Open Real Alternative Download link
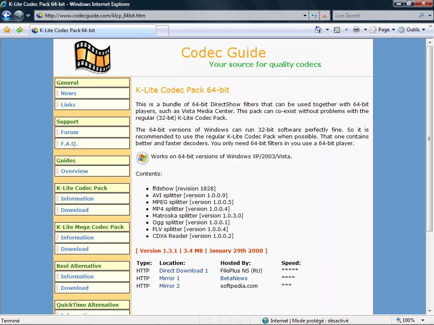The width and height of the screenshot is (434, 325). click(x=75, y=288)
